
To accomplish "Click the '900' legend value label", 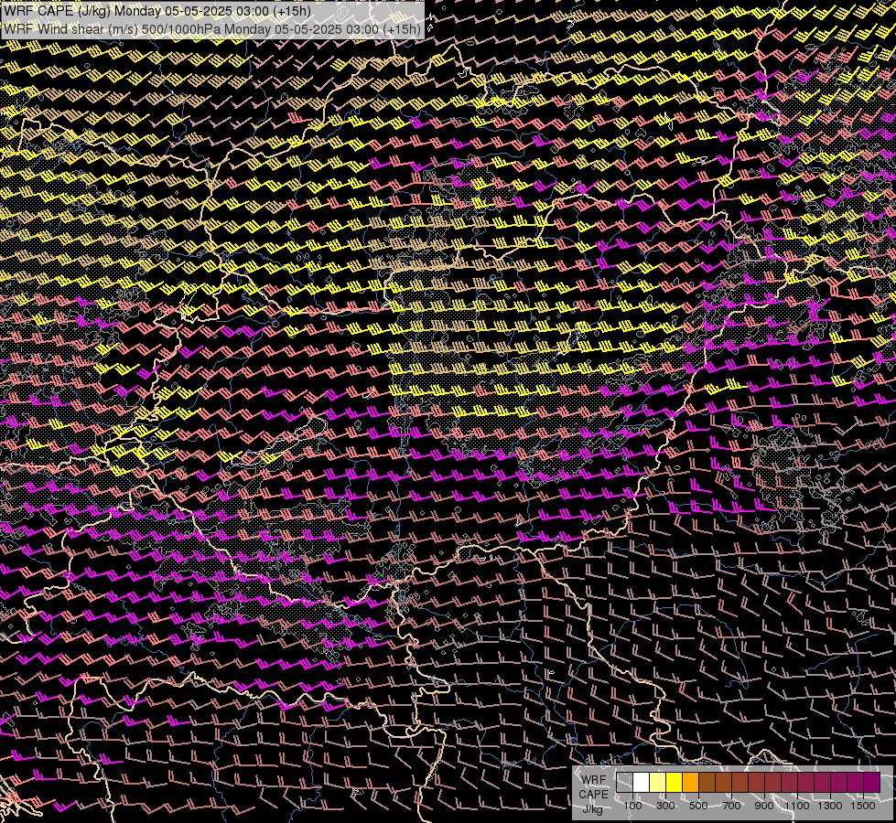I will point(764,806).
